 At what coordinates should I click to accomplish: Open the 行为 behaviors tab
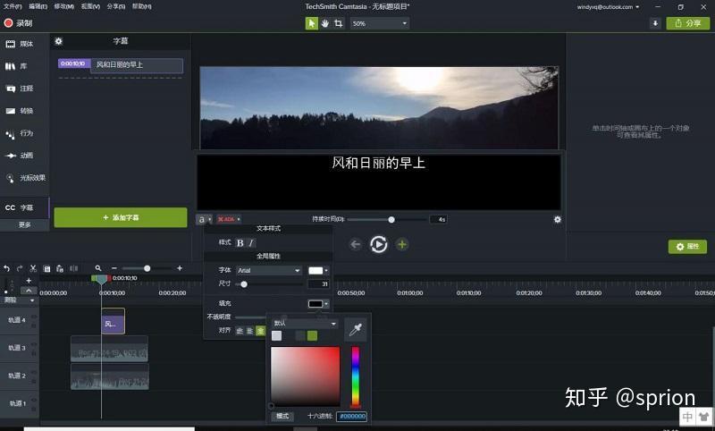[20, 133]
